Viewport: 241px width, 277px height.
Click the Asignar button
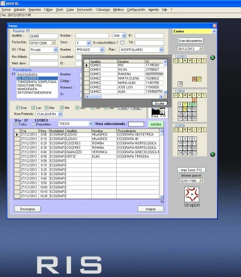(x=151, y=209)
